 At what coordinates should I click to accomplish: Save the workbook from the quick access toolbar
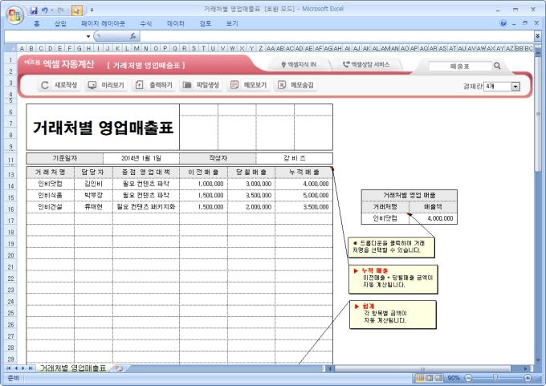point(34,10)
